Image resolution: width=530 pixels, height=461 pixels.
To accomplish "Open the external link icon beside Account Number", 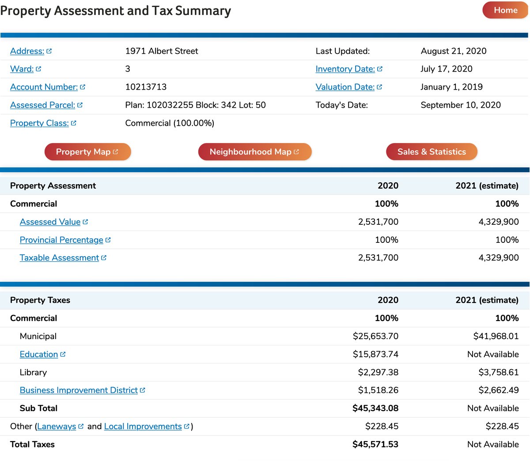I will pos(83,87).
